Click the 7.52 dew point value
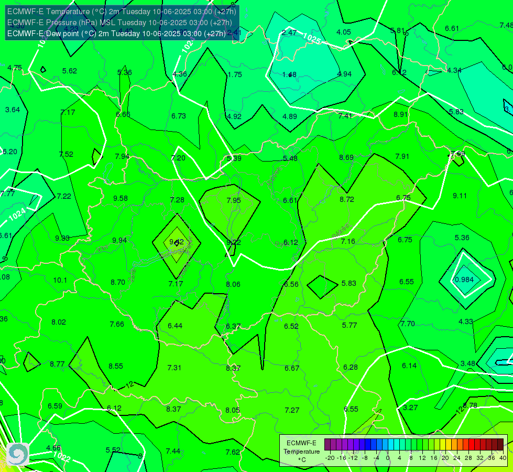 [66, 155]
